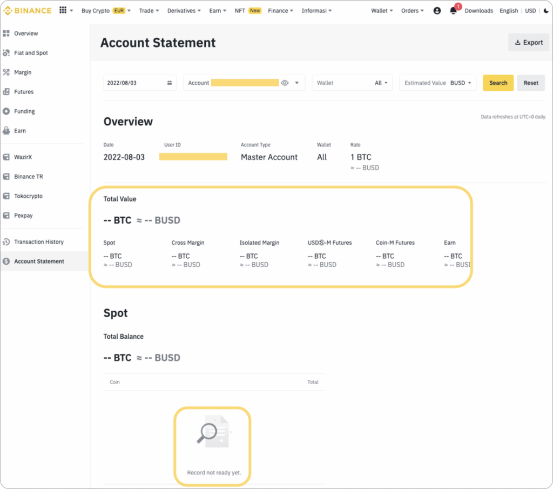Click the 'Master Account' text
Screen dimensions: 553x489
[x=269, y=157]
